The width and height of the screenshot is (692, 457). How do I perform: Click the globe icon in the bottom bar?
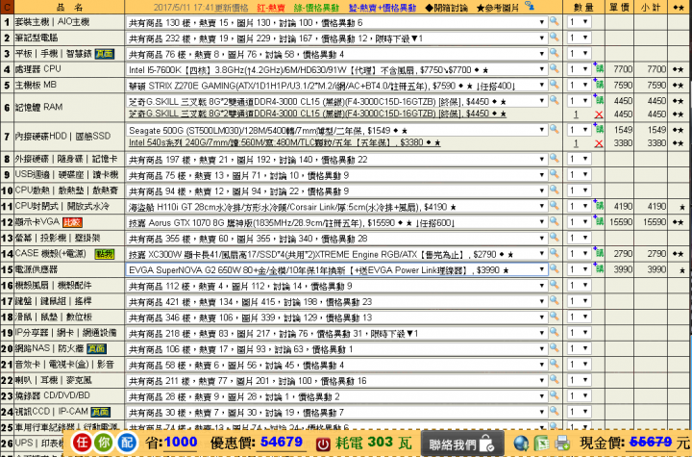521,444
